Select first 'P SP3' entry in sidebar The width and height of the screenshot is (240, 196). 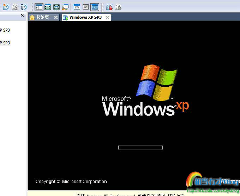coord(5,30)
